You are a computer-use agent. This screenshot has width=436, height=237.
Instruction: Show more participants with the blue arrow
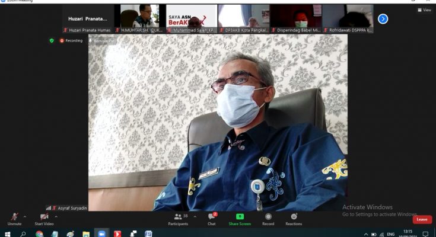coord(383,19)
